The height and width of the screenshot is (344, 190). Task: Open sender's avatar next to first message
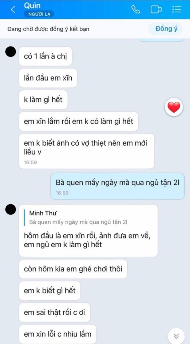[x=10, y=51]
